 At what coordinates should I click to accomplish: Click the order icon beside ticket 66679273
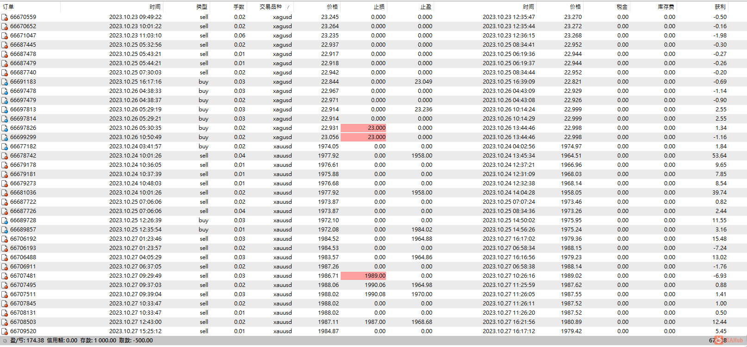(5, 183)
